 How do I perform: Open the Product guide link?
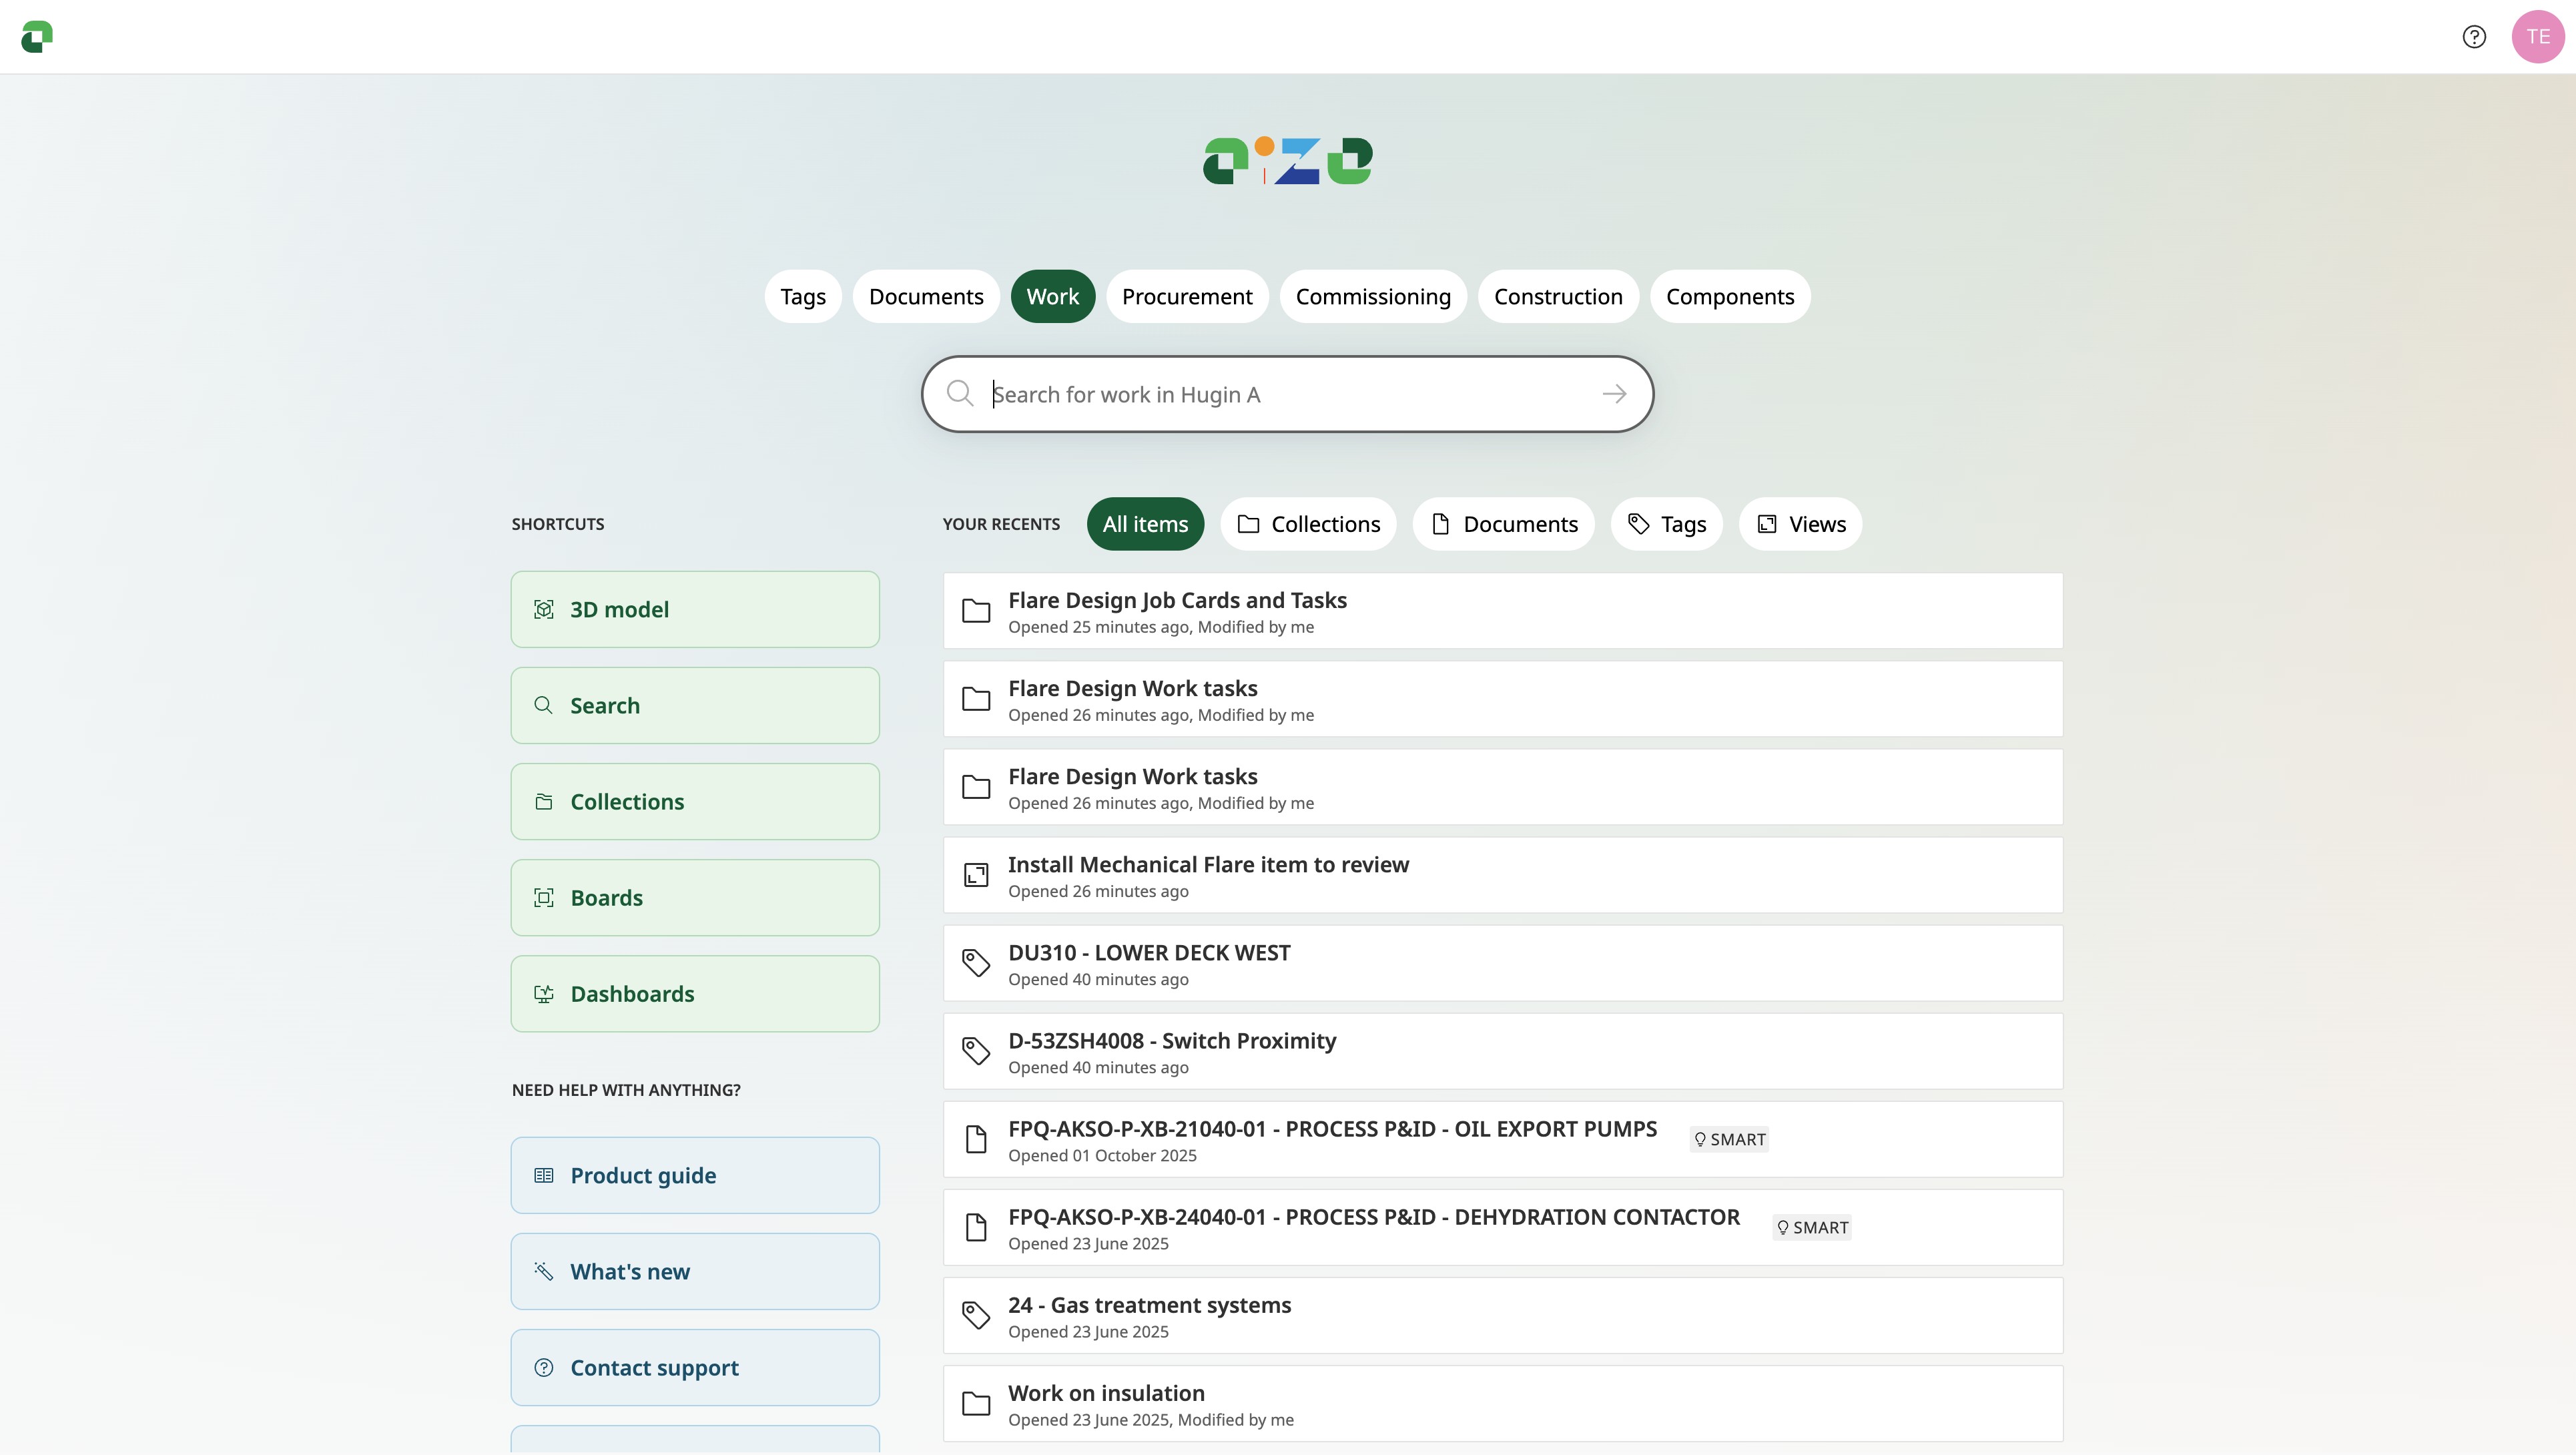tap(694, 1175)
